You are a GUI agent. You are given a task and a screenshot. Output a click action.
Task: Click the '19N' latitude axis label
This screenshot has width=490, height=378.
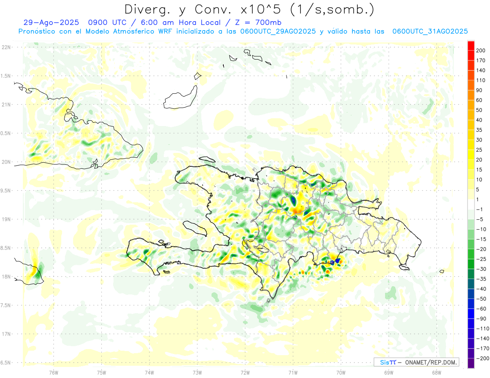click(6, 219)
